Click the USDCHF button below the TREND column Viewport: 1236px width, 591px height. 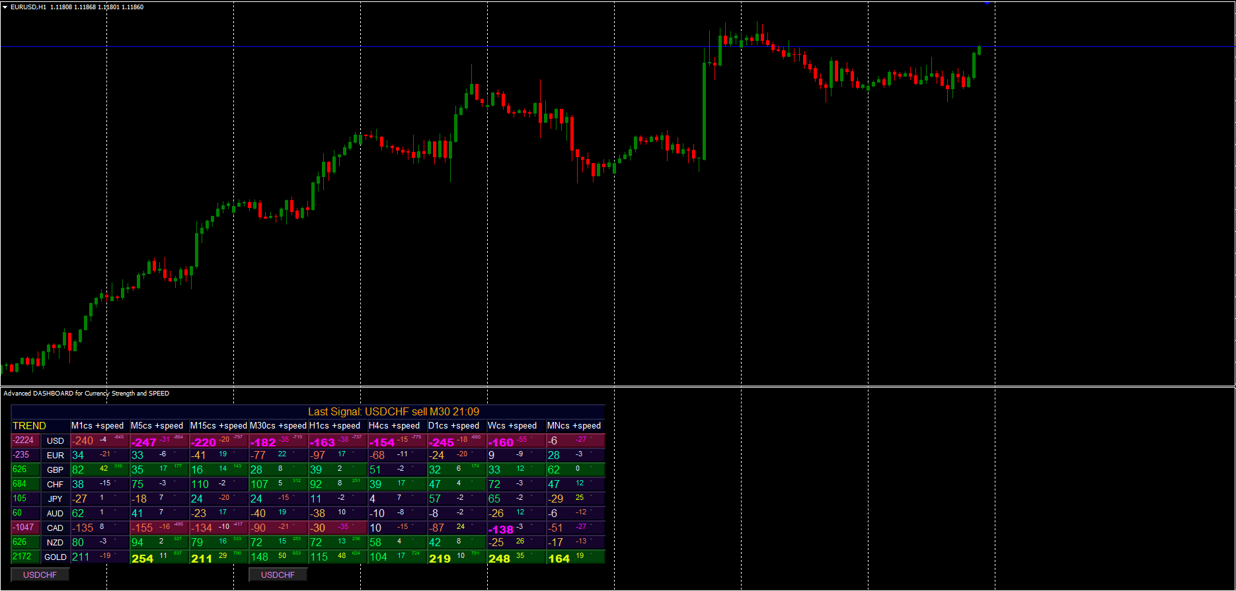40,574
